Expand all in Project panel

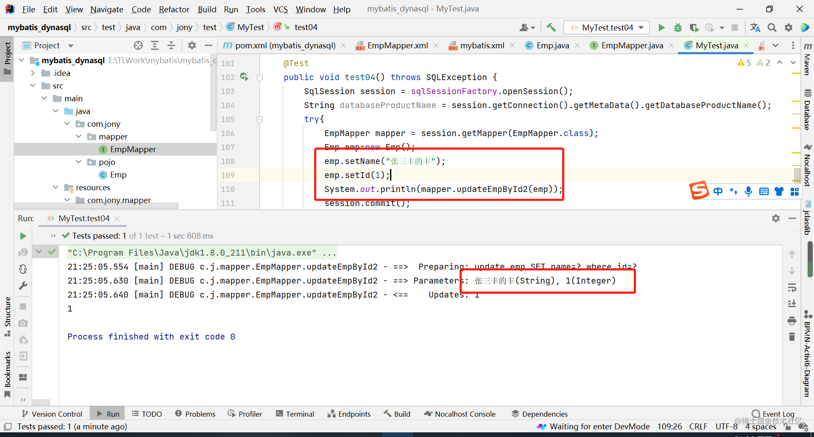[x=155, y=45]
